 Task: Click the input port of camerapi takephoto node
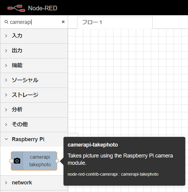[x=11, y=161]
